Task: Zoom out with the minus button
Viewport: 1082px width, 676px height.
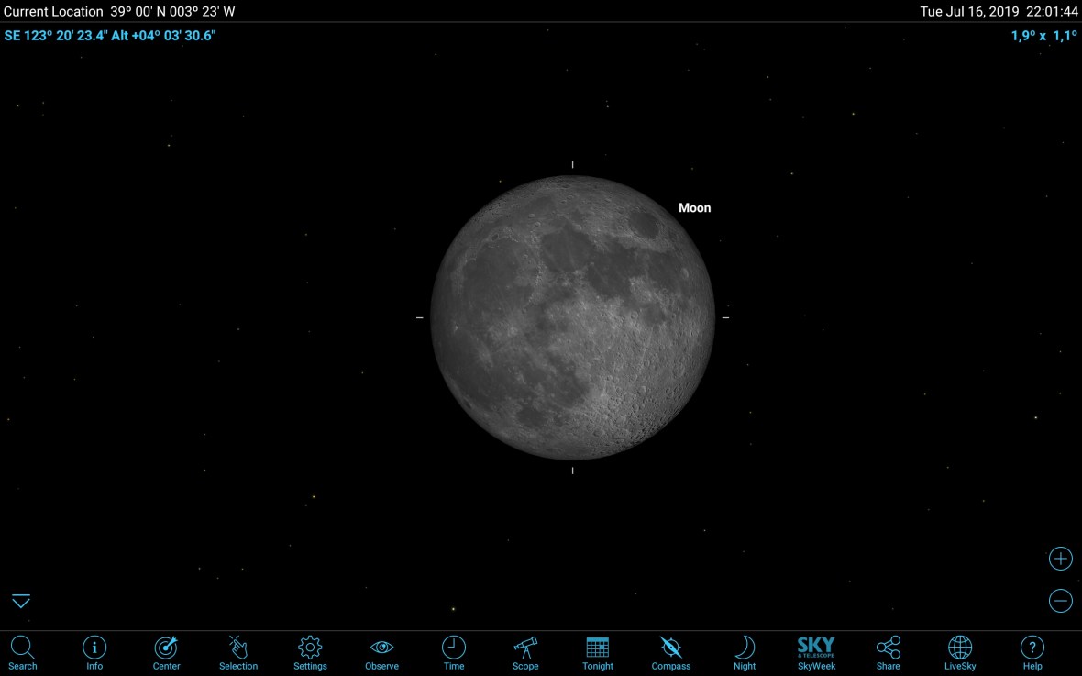Action: pos(1060,601)
